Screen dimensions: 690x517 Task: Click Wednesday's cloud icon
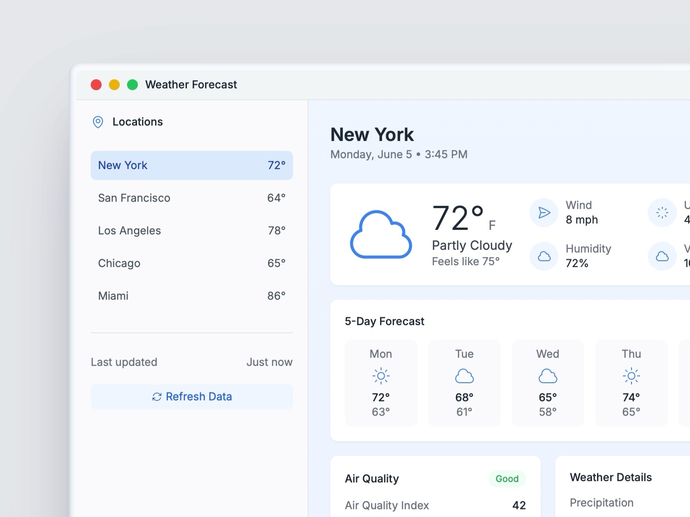(548, 376)
